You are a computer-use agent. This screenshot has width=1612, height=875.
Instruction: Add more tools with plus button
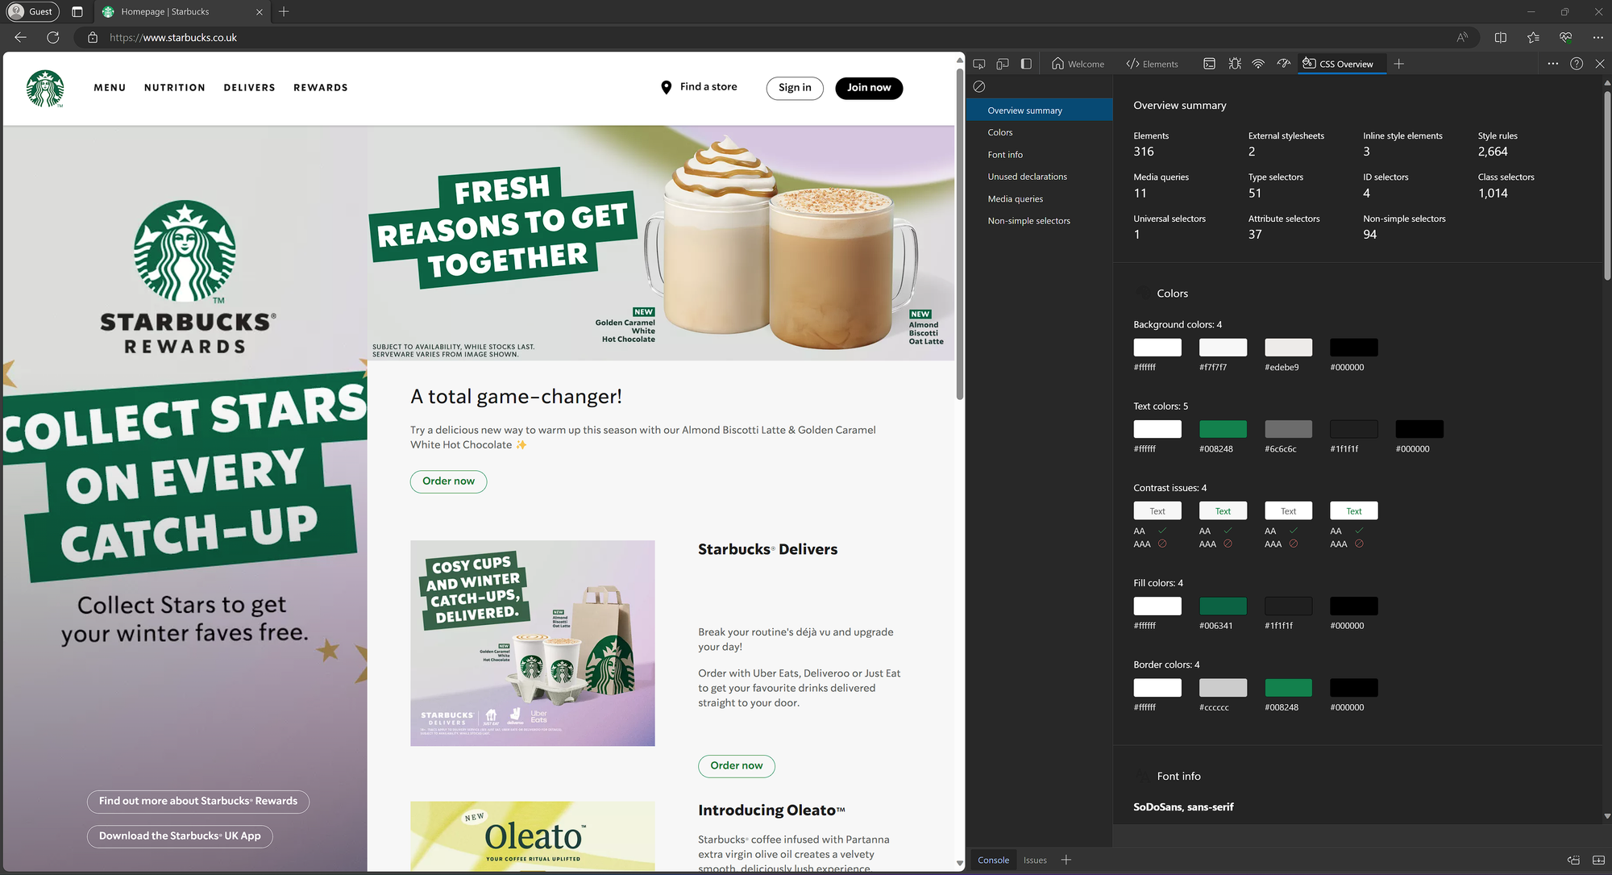[1399, 64]
